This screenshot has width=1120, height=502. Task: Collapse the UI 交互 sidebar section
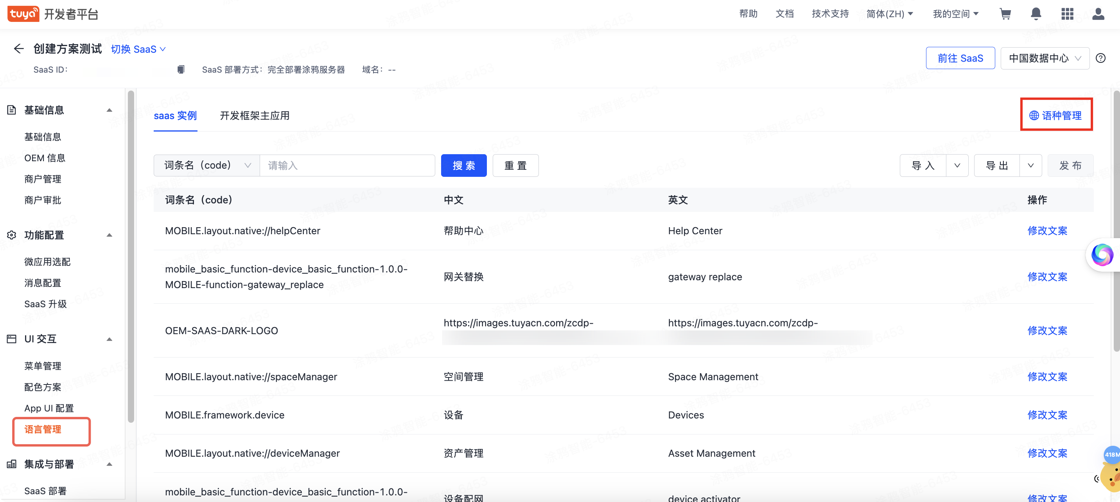click(109, 339)
